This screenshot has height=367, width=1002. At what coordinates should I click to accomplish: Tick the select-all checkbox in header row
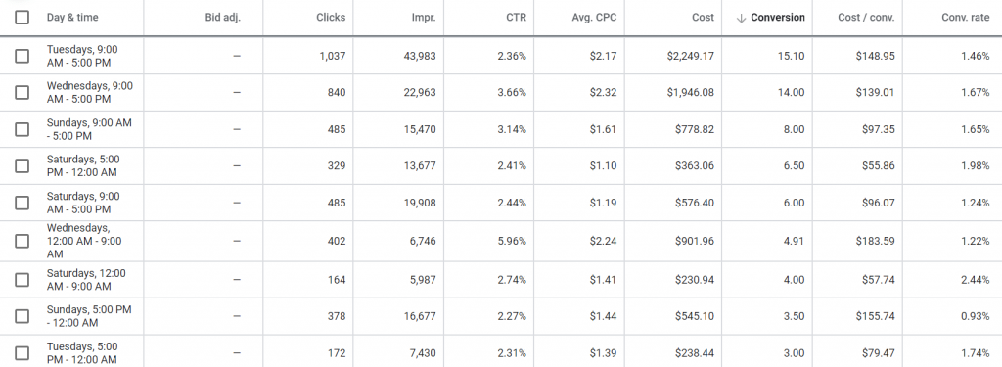22,18
